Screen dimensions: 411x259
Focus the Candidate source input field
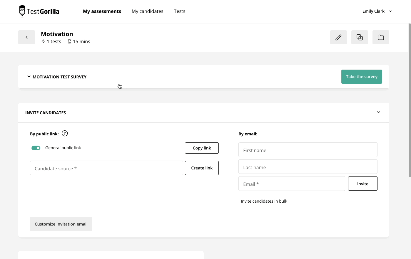[x=106, y=168]
